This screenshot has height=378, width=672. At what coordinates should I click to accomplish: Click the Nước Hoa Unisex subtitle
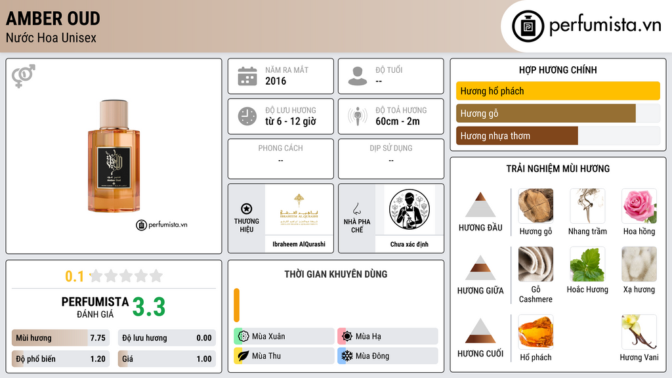51,37
